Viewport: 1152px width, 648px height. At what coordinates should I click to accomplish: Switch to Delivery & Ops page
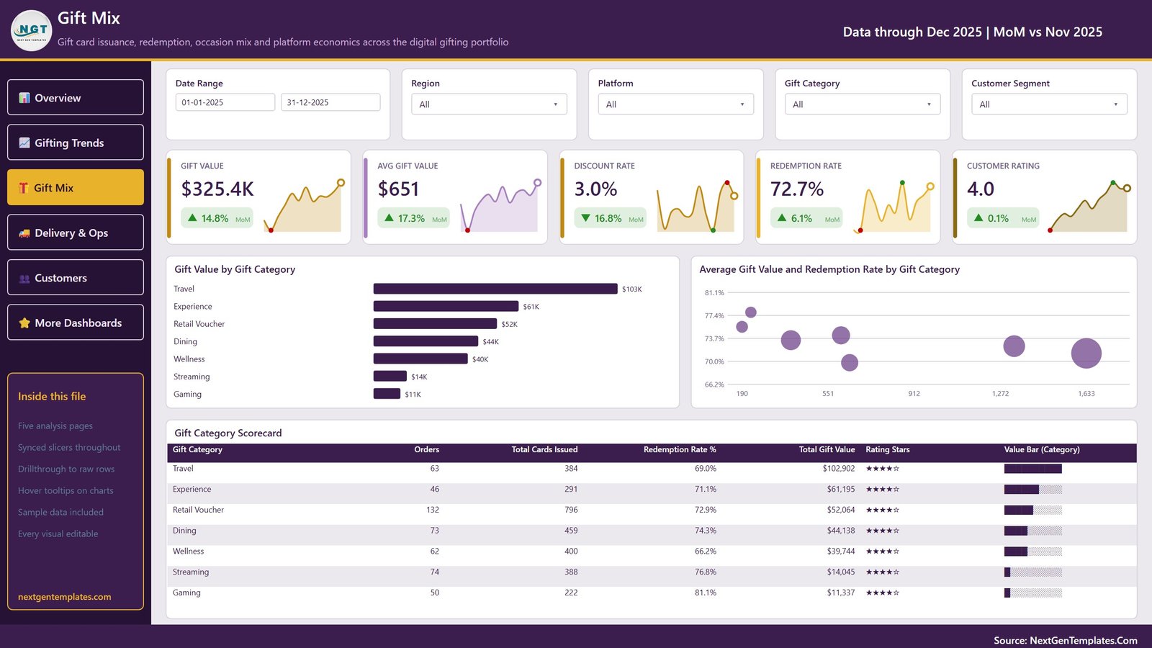[x=76, y=233]
